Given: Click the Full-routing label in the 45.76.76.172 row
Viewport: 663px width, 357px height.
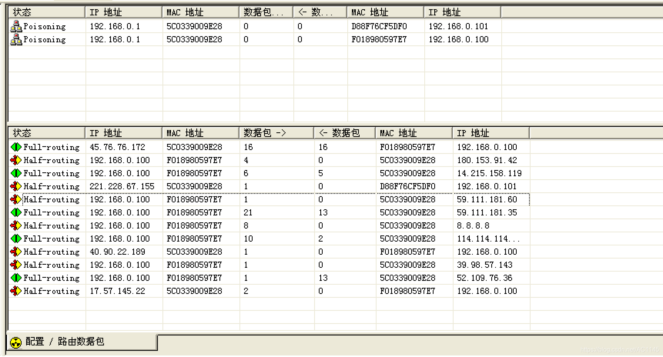Looking at the screenshot, I should click(52, 147).
